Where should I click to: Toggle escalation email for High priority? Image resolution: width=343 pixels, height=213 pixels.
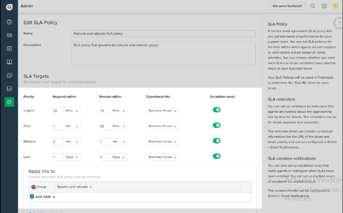tap(217, 125)
